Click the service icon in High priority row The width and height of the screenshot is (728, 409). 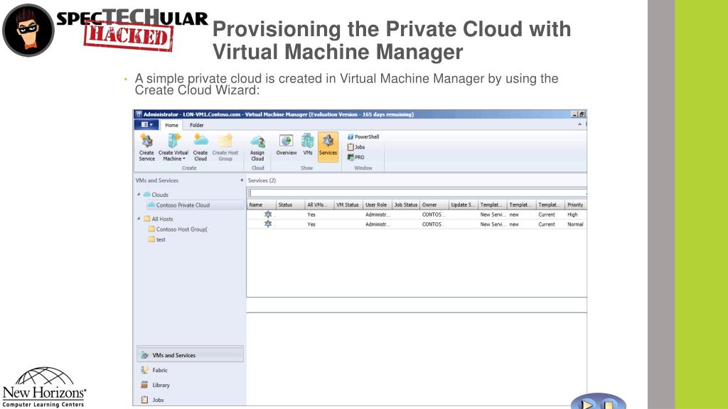click(268, 214)
